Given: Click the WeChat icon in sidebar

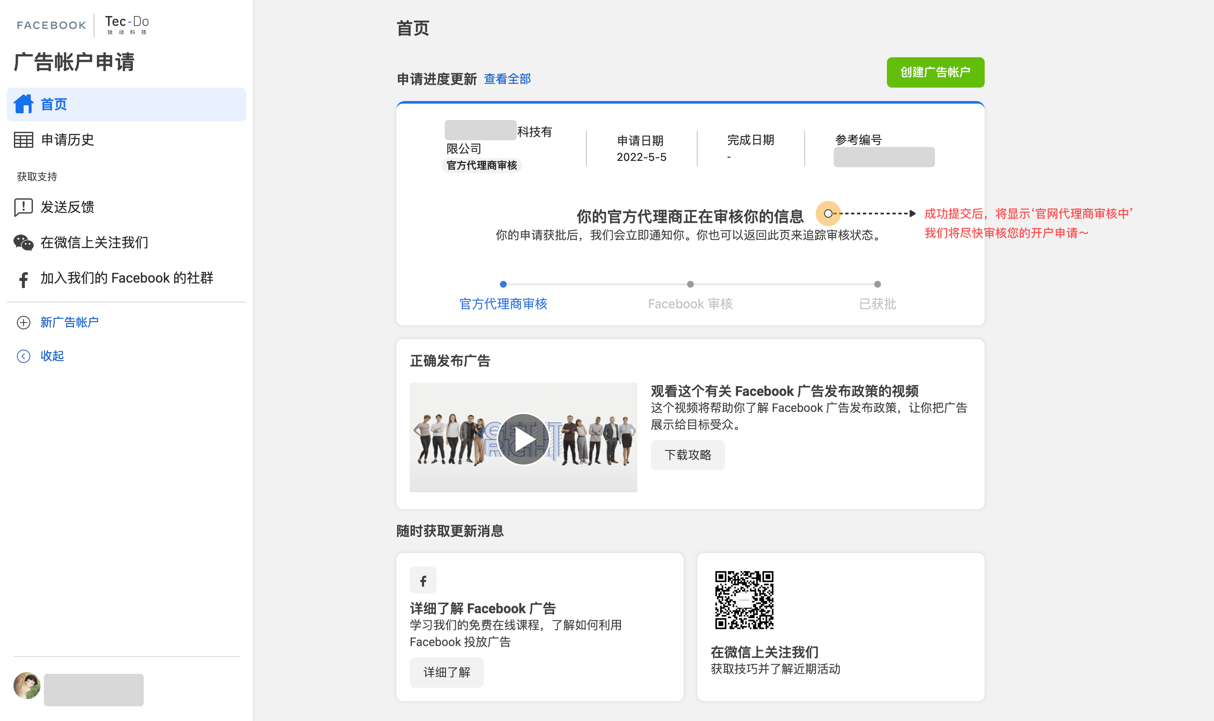Looking at the screenshot, I should coord(23,243).
